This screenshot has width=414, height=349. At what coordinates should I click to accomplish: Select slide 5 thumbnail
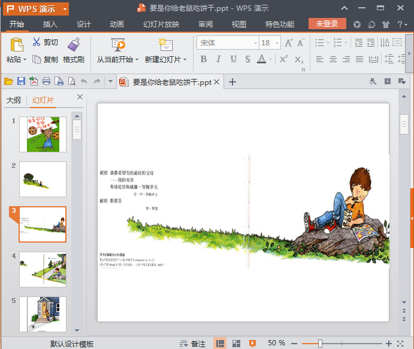[43, 314]
